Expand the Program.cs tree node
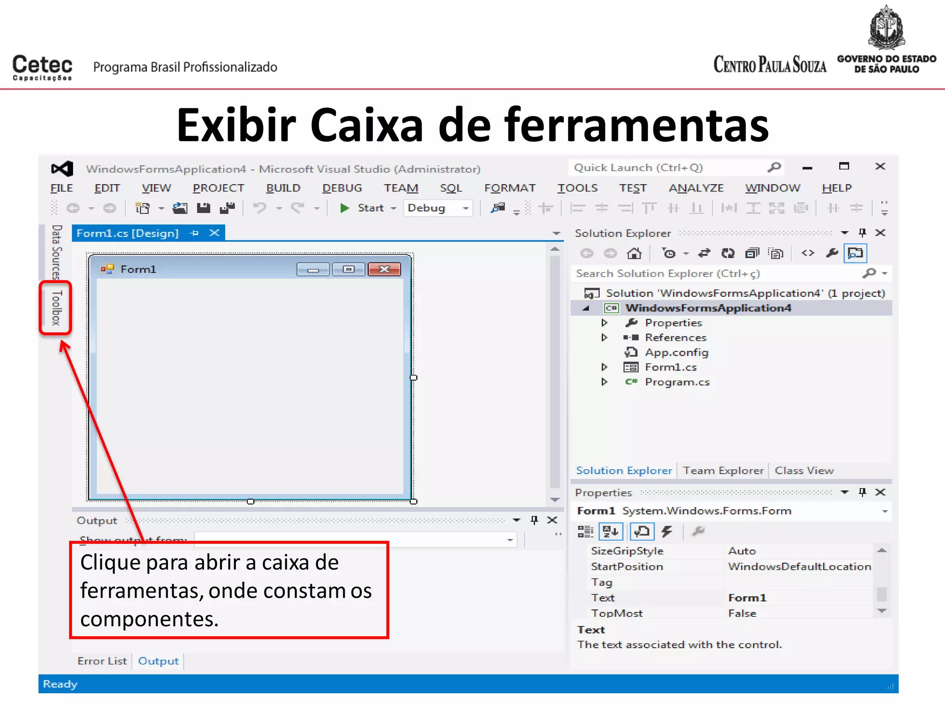The height and width of the screenshot is (708, 945). [x=604, y=382]
